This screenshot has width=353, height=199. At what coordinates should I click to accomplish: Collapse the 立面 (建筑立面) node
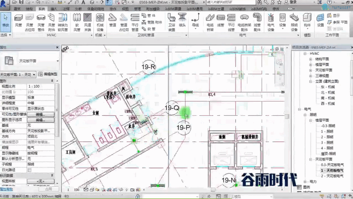coord(311,81)
